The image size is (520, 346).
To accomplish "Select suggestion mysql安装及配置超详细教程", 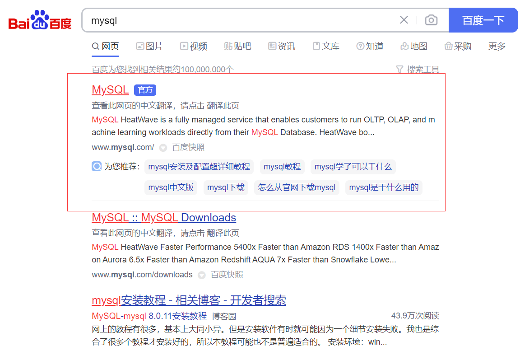I will point(199,167).
